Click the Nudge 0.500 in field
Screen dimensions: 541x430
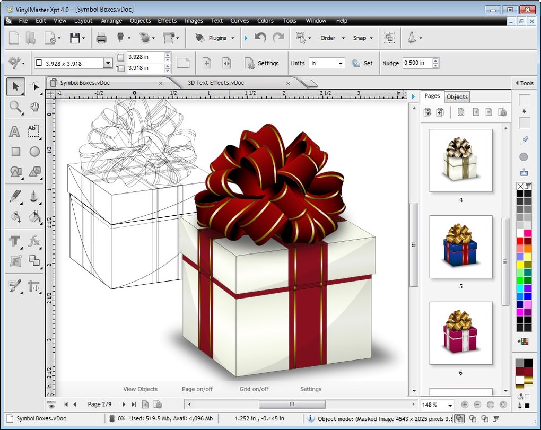click(417, 63)
